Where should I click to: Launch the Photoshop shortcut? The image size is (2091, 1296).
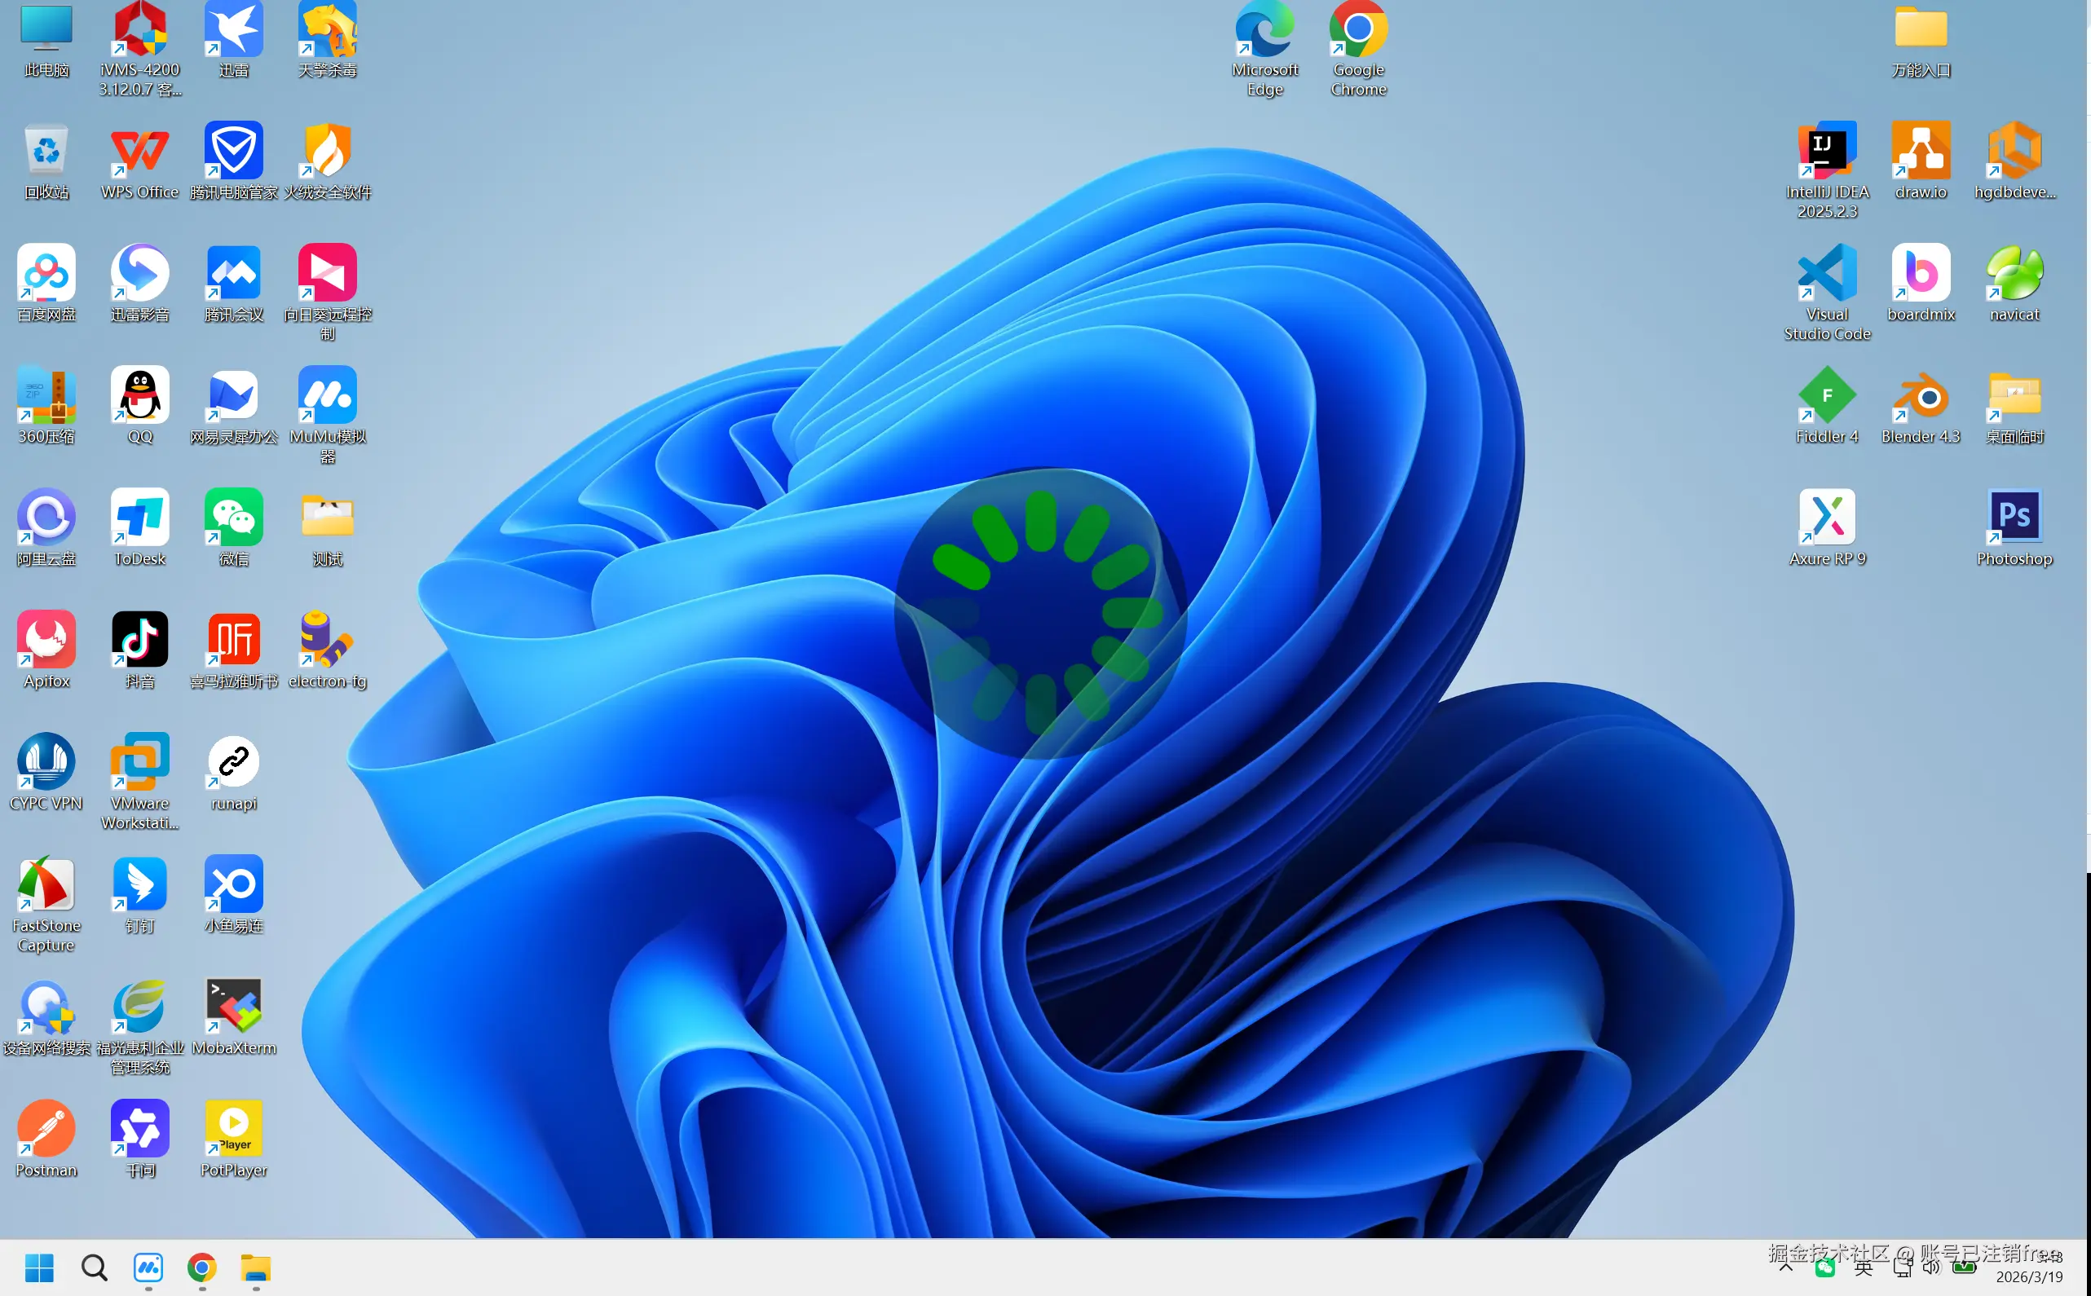coord(2013,514)
